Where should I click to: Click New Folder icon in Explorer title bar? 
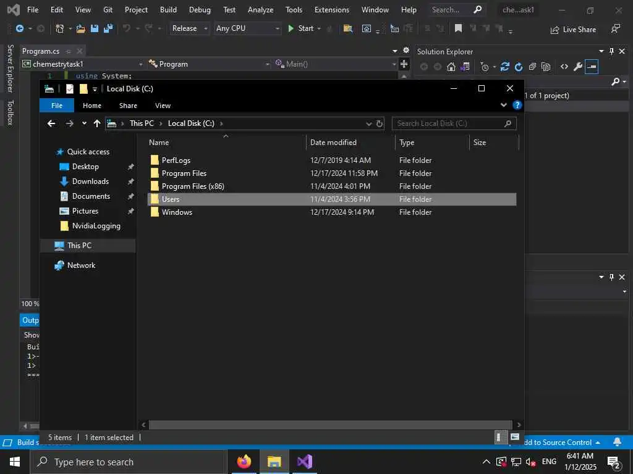click(x=83, y=89)
